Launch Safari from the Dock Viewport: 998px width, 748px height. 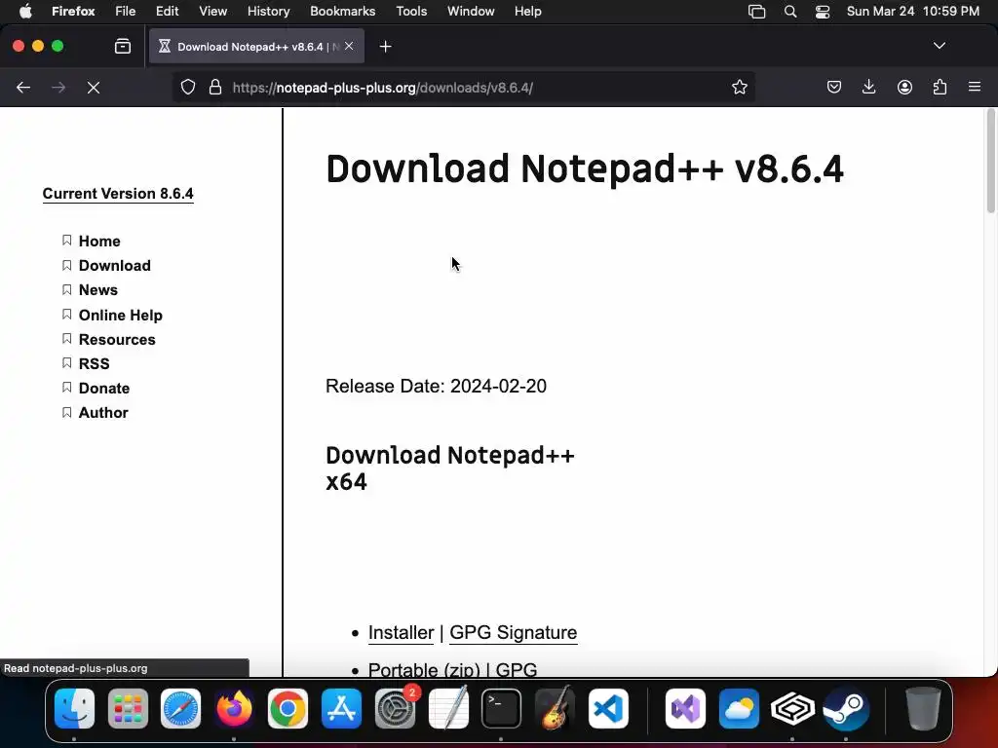(x=180, y=709)
